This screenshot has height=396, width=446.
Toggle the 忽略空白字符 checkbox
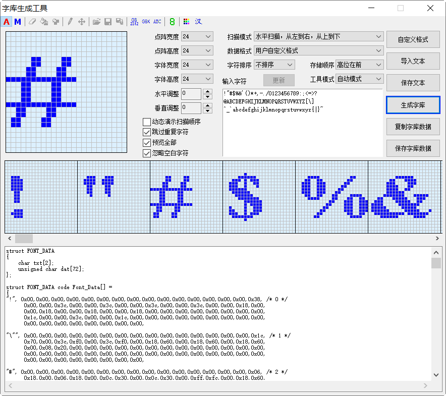pyautogui.click(x=147, y=153)
